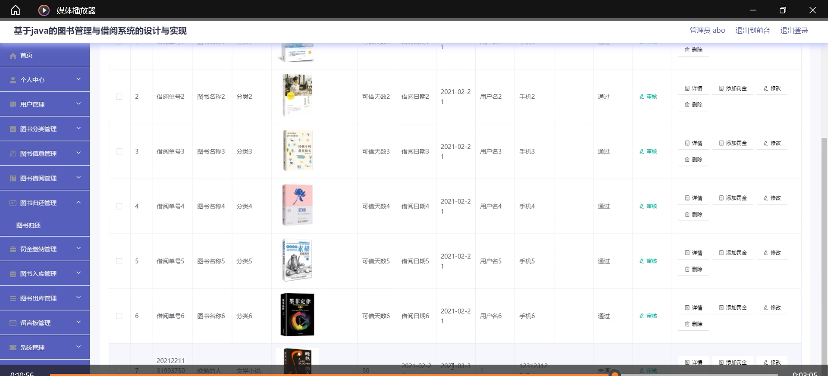Expand the 图书分类管理 sidebar menu
The image size is (828, 376).
tap(45, 129)
